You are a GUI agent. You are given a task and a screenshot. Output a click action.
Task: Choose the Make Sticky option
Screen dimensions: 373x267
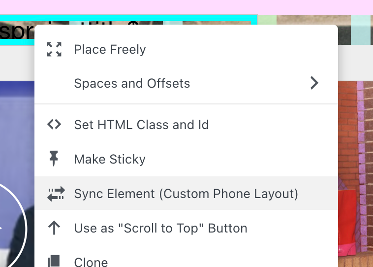(x=110, y=159)
